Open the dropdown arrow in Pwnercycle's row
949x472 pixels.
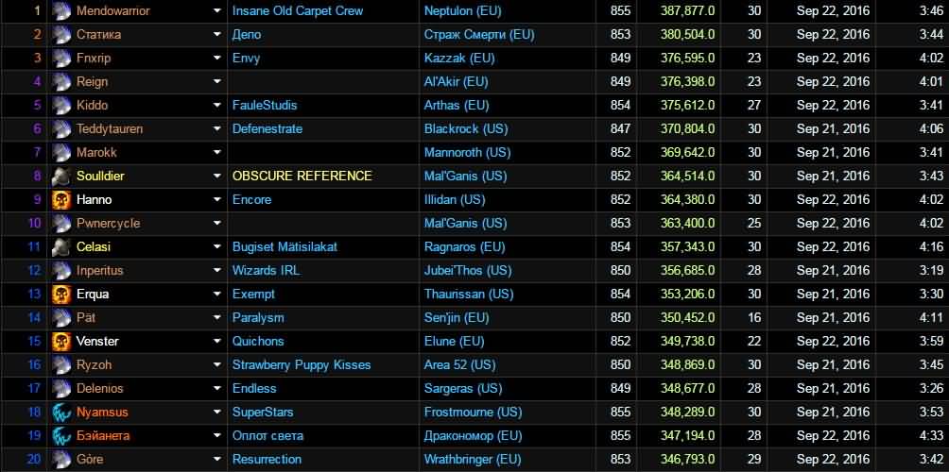tap(216, 224)
